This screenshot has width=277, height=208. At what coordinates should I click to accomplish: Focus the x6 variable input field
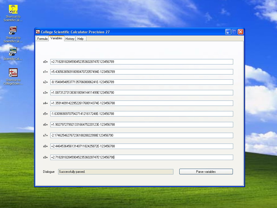(x=142, y=125)
